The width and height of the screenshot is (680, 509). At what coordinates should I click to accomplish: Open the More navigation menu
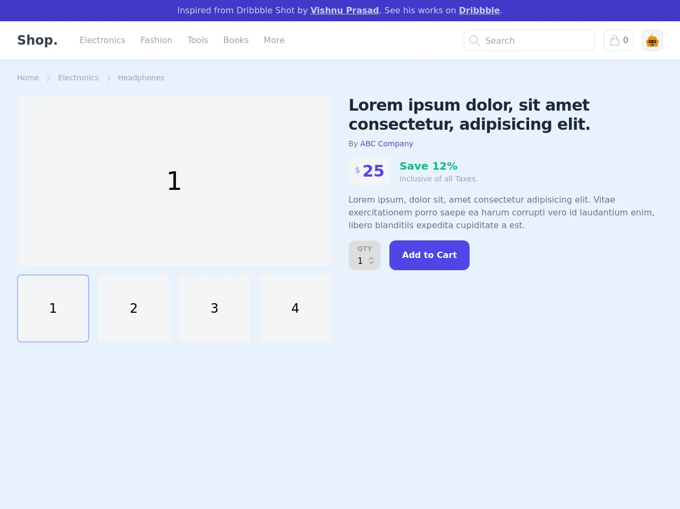[274, 40]
